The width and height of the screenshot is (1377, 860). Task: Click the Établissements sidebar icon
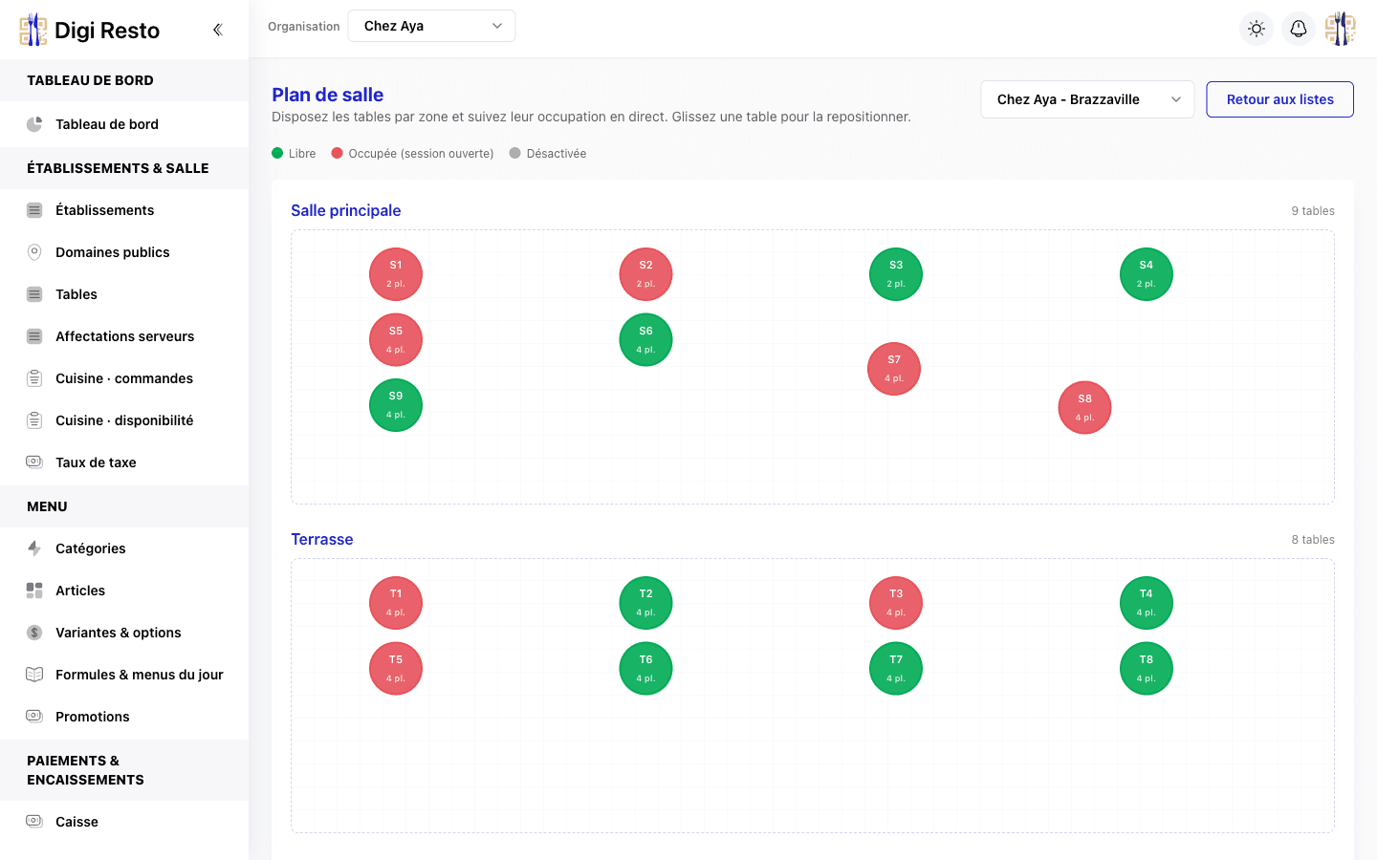click(x=34, y=210)
